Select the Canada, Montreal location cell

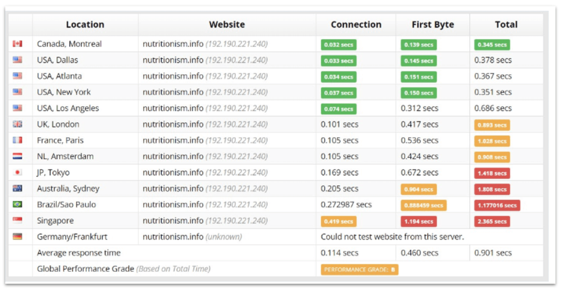click(x=85, y=44)
